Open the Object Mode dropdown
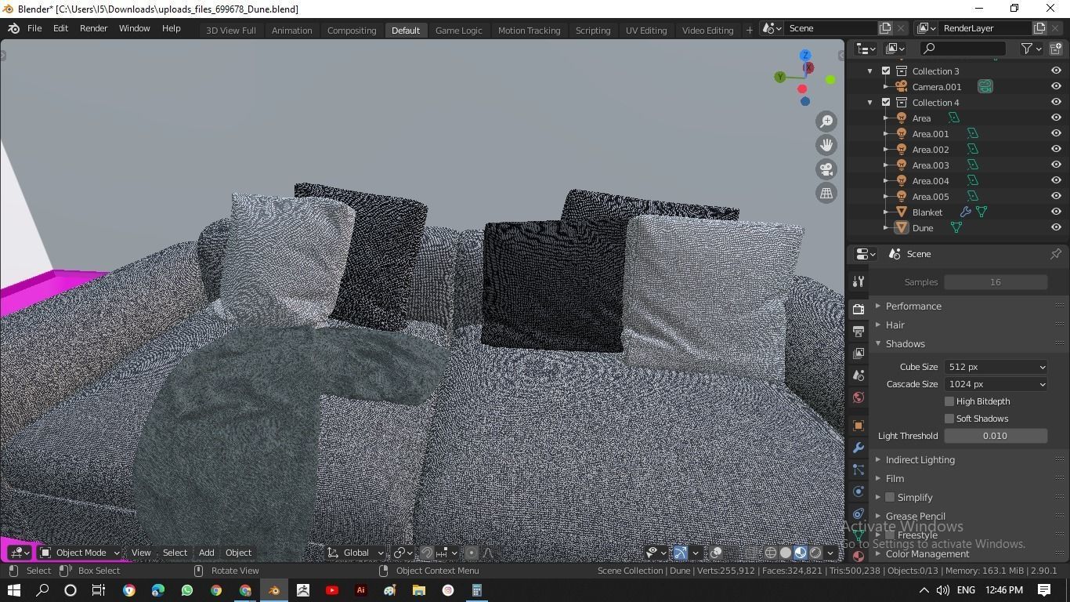The image size is (1070, 602). [x=80, y=553]
